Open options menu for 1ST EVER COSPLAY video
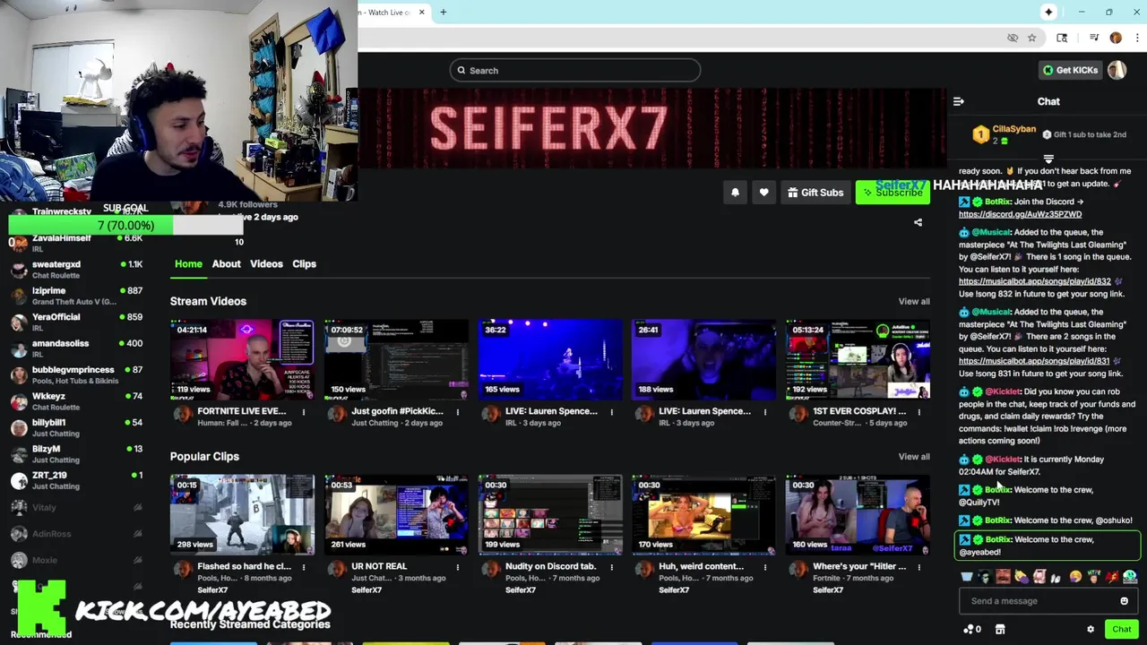Screen dimensions: 1147x645 (918, 412)
